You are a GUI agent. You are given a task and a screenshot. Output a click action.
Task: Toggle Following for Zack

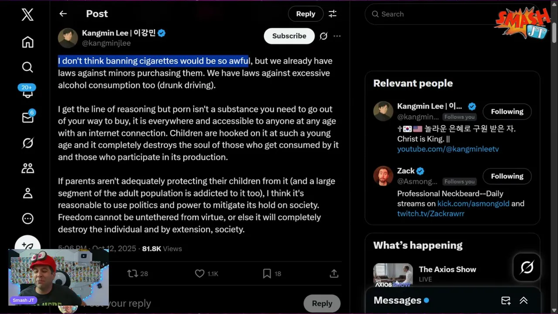click(x=507, y=176)
